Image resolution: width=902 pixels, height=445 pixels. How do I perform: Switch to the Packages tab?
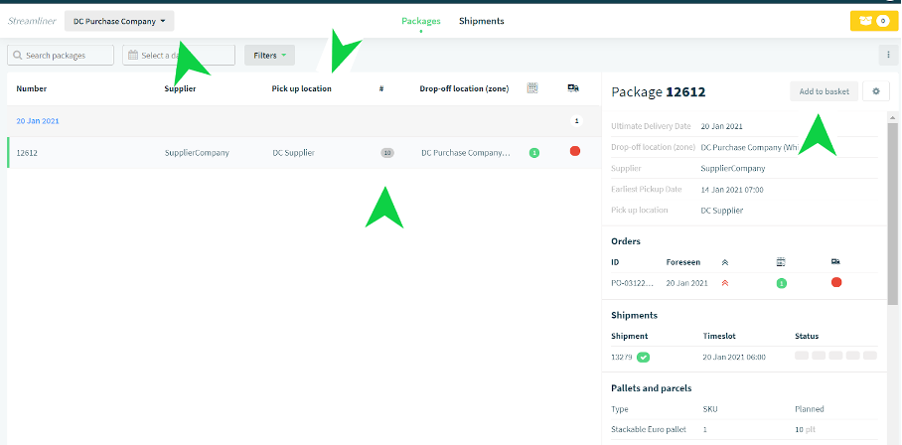(421, 21)
